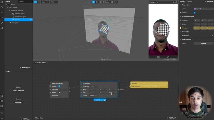Screen dimensions: 214x120
Task: Click the End Z value field in Transition
Action: click(x=112, y=93)
